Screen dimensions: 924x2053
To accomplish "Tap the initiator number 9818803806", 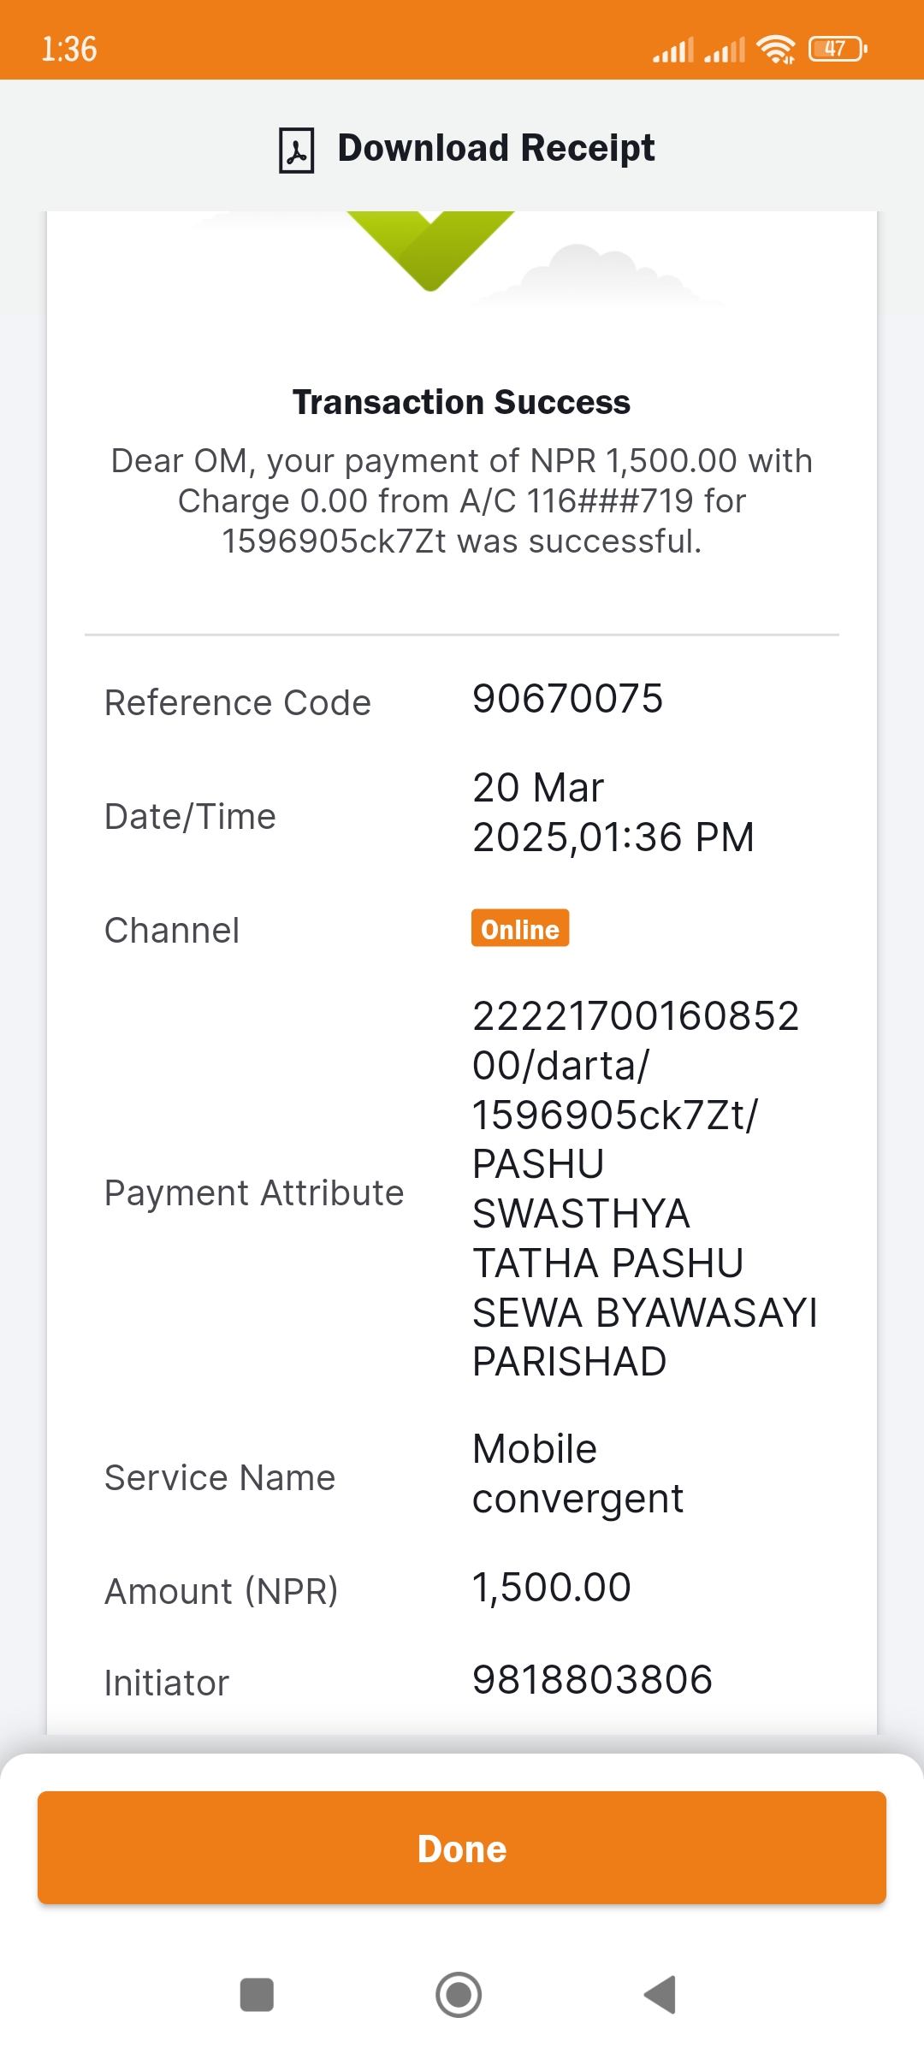I will tap(593, 1680).
